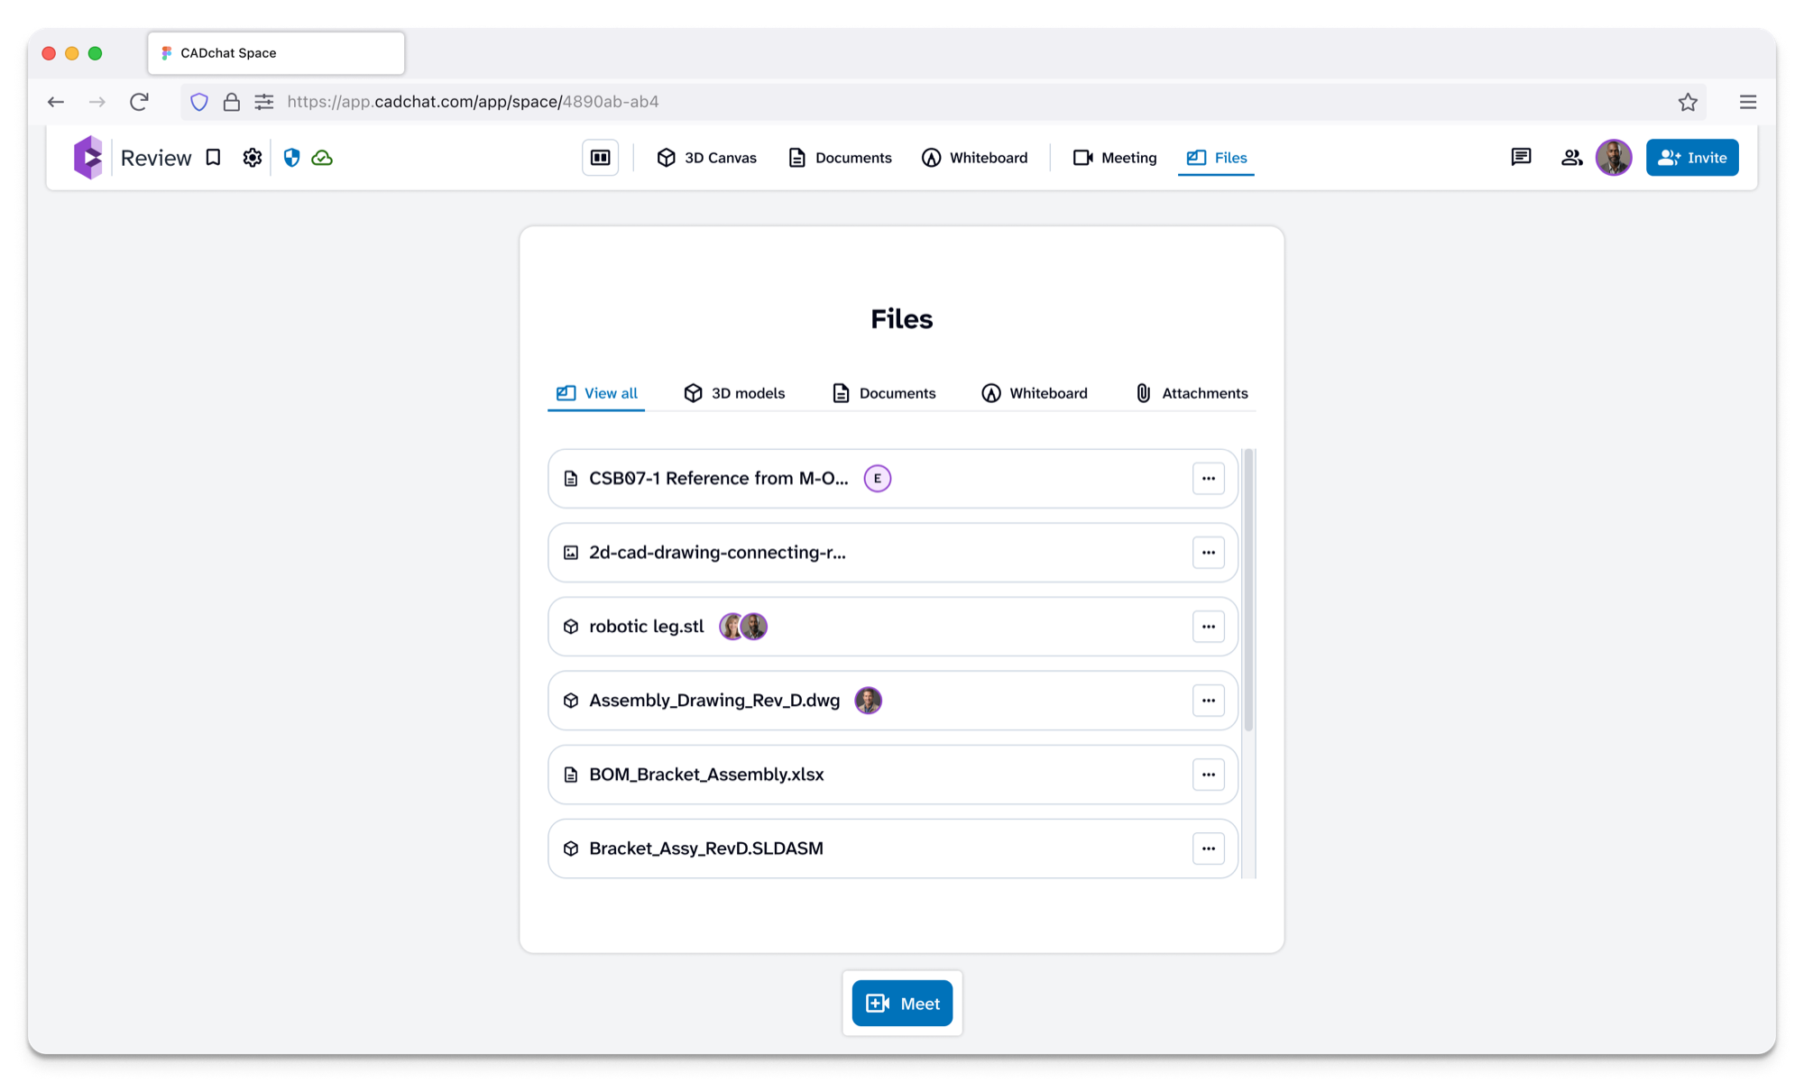This screenshot has height=1082, width=1804.
Task: Click the file list scrollbar
Action: click(x=1248, y=591)
